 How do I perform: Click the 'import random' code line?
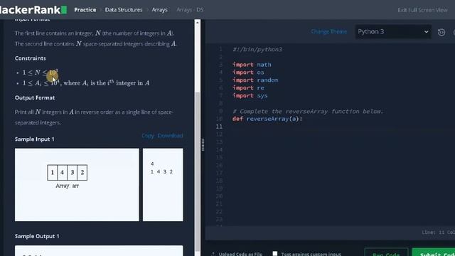(255, 80)
